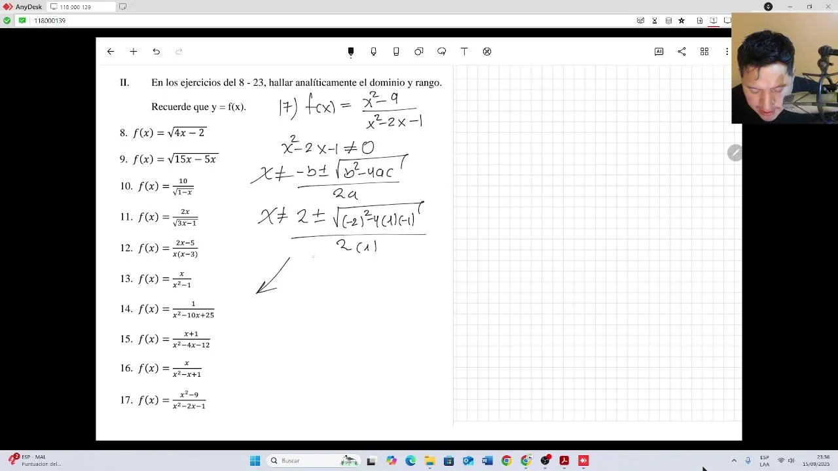
Task: Add a new page with the plus icon
Action: click(x=134, y=52)
